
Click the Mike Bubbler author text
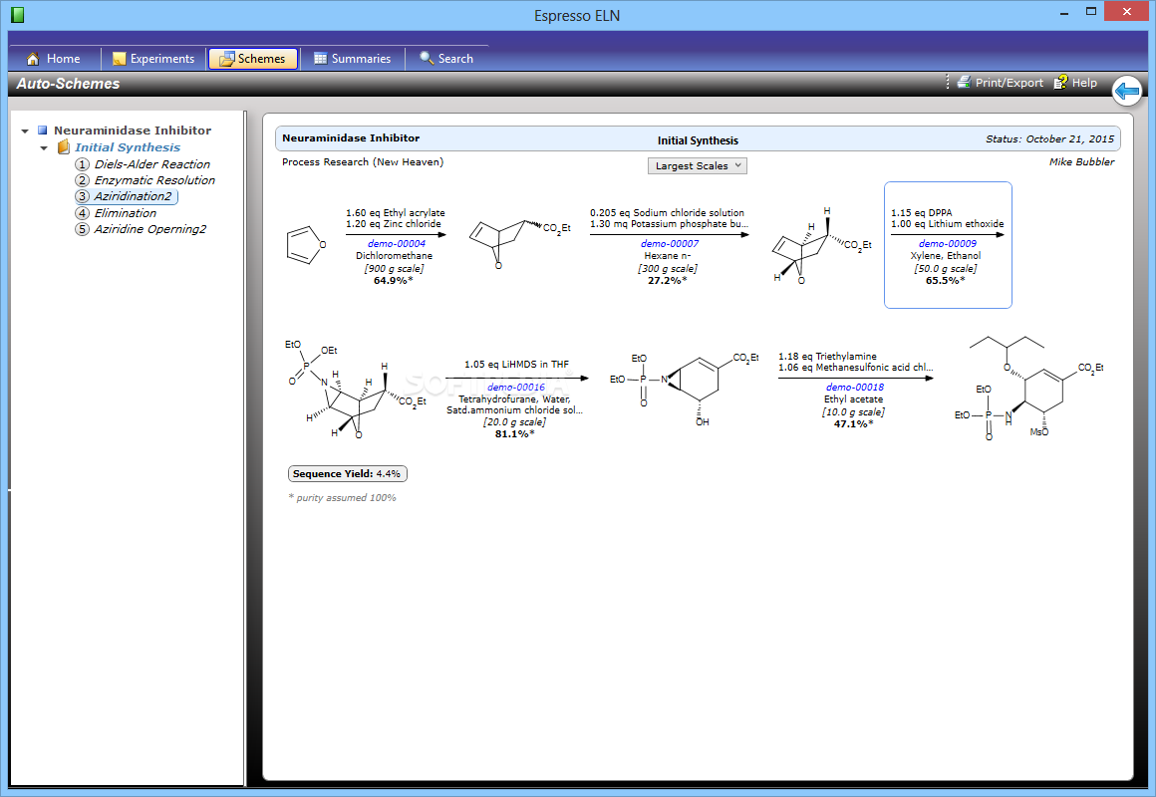click(1081, 162)
